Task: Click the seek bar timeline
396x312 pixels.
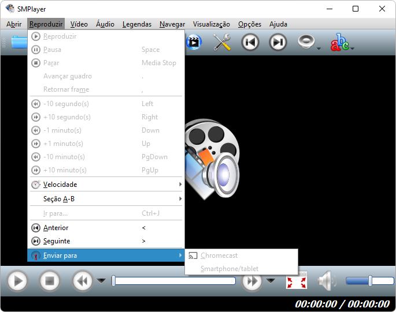Action: pos(174,281)
